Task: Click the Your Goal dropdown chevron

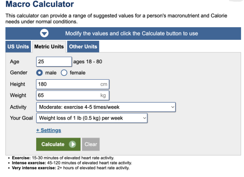Action: point(144,118)
